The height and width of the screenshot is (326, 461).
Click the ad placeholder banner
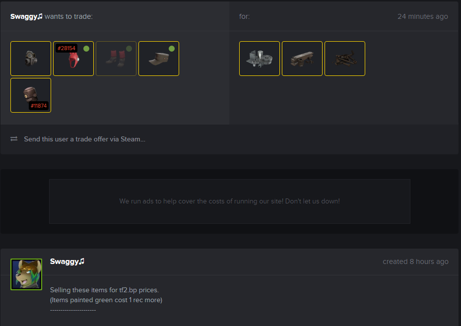230,201
